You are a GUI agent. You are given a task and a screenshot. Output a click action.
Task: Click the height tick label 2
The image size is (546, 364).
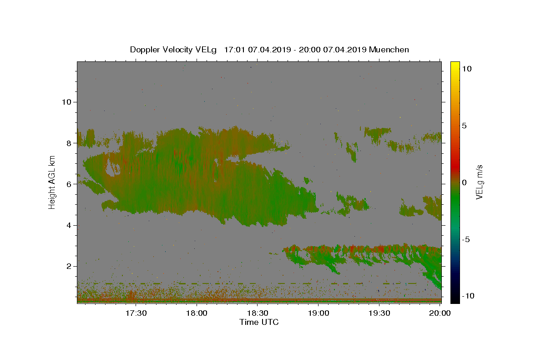68,266
